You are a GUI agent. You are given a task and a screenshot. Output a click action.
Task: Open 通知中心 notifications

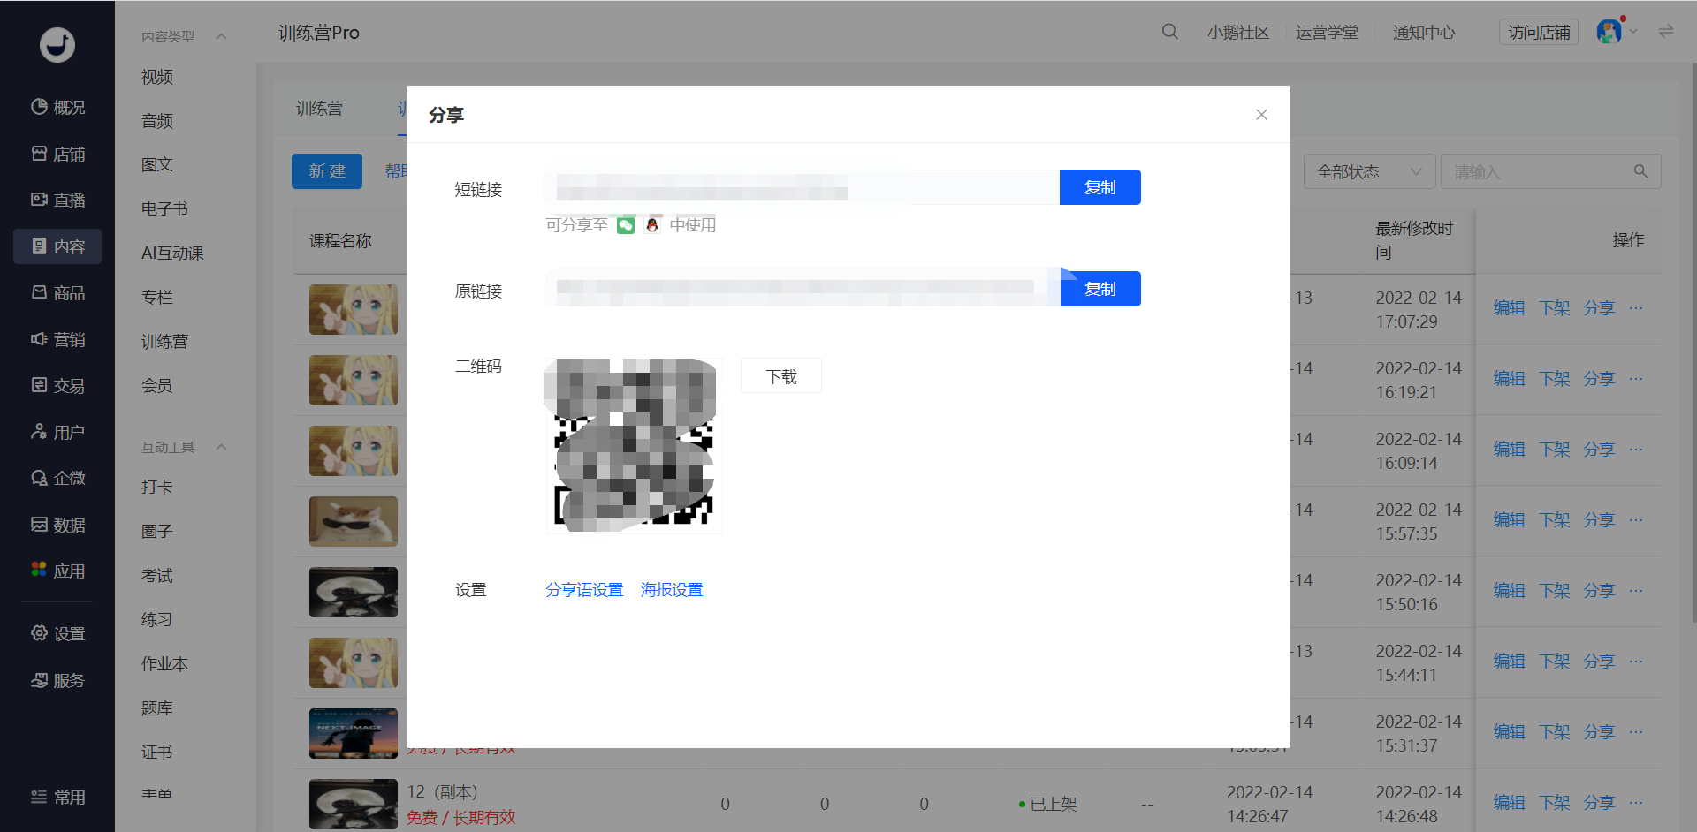click(1424, 32)
